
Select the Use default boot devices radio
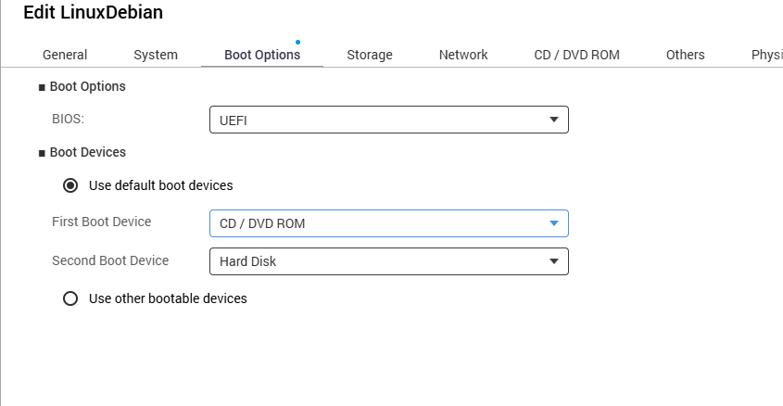click(x=70, y=185)
